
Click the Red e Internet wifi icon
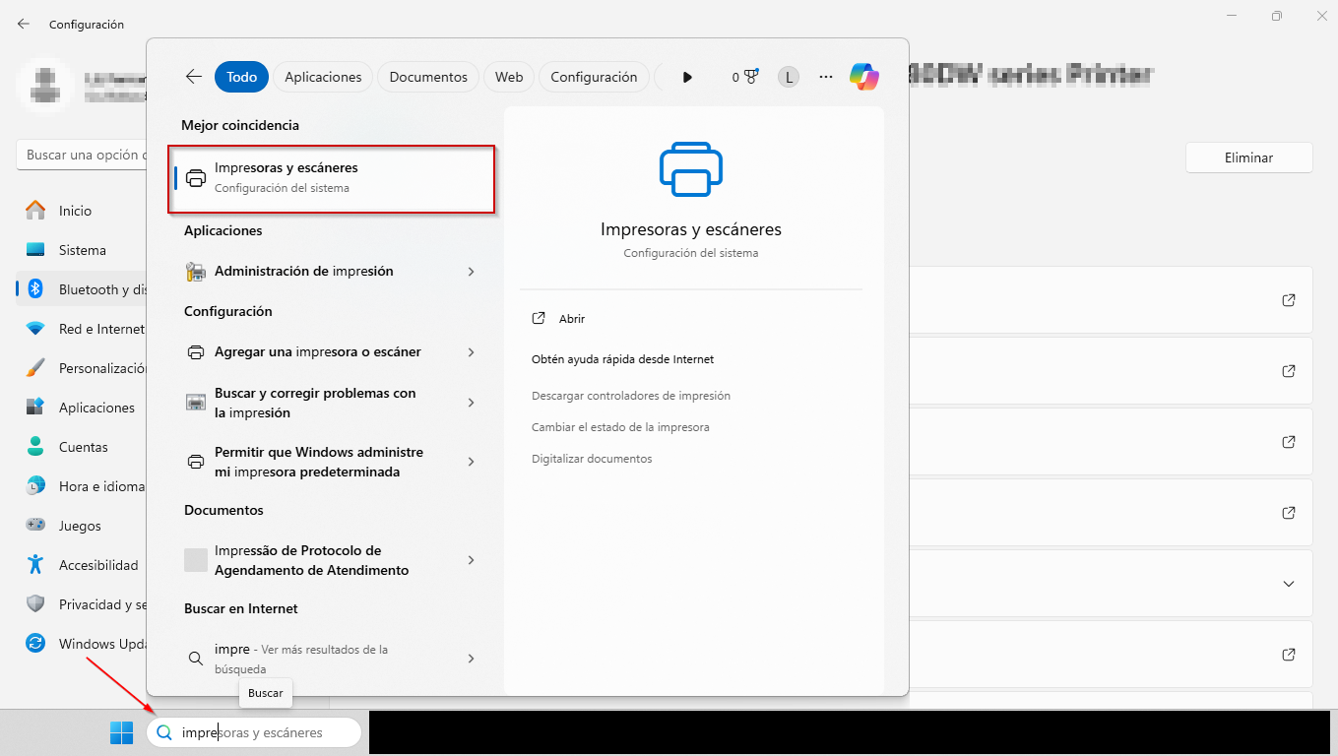tap(35, 329)
